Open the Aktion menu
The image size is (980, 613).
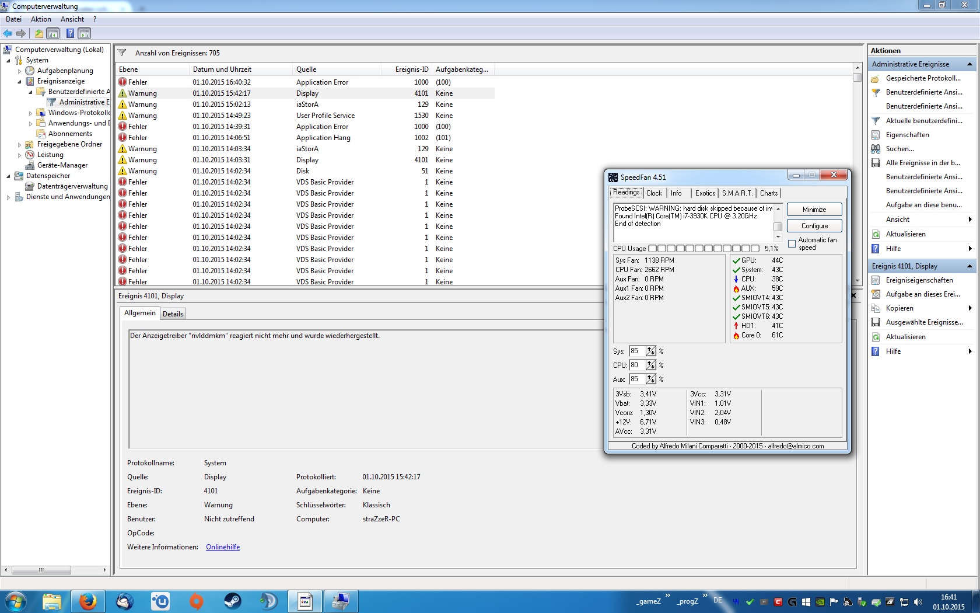41,19
